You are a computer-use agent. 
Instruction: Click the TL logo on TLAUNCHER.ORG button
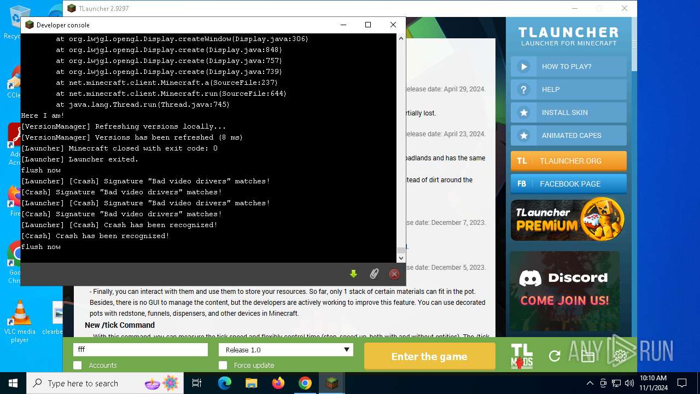tap(522, 161)
